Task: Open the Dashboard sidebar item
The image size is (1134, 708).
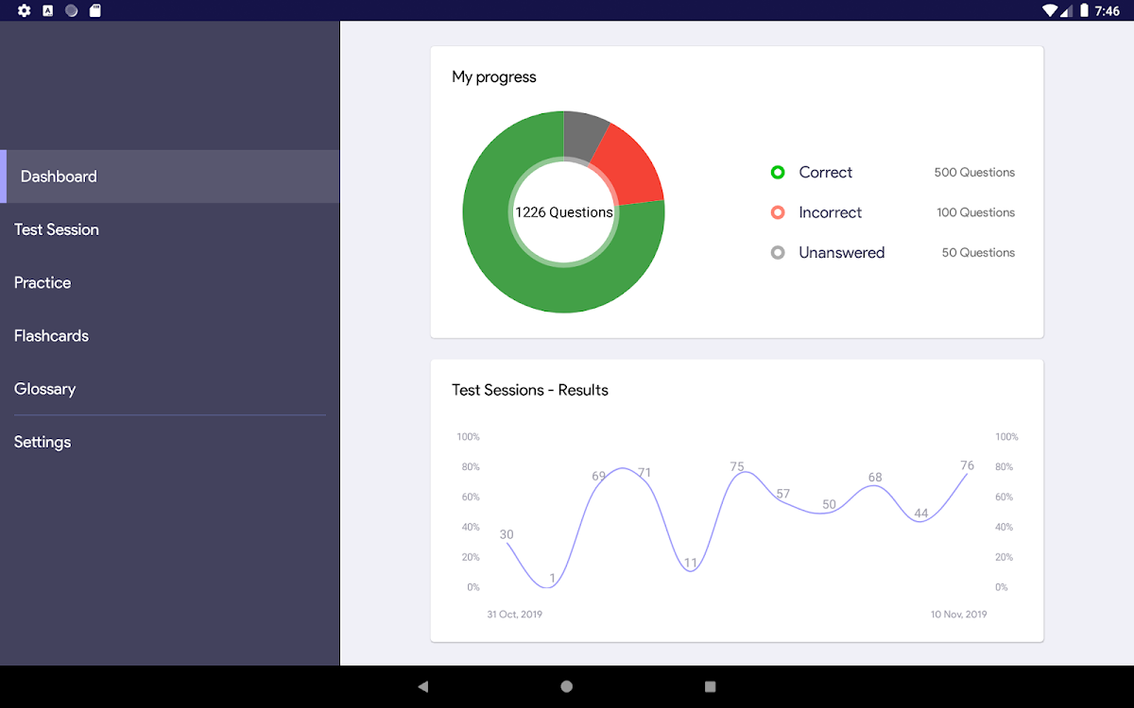Action: (59, 177)
